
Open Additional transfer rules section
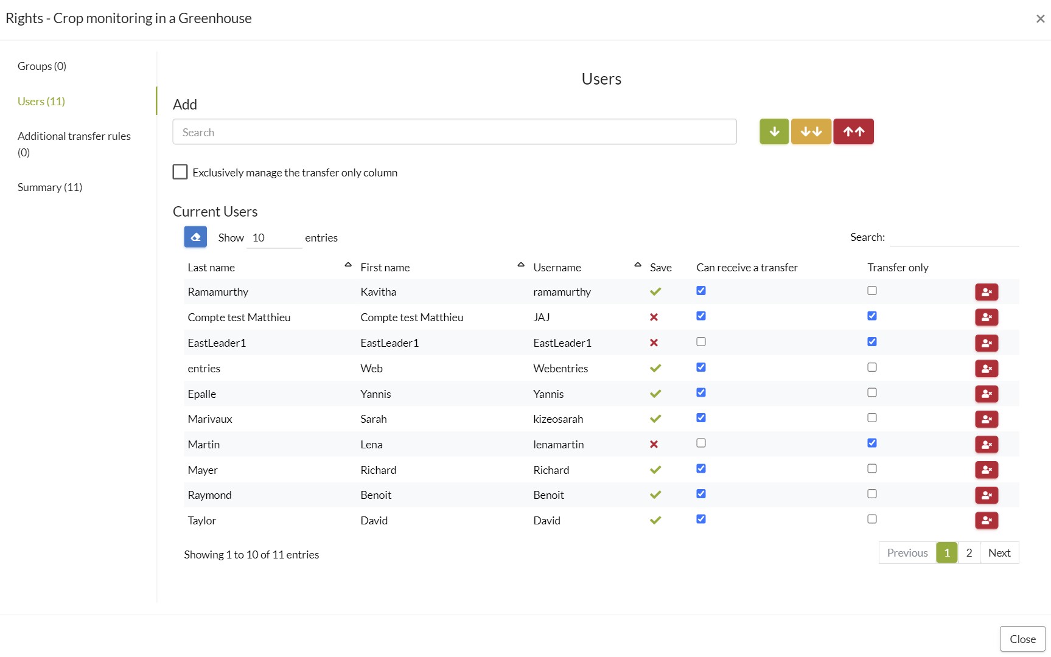(x=74, y=144)
